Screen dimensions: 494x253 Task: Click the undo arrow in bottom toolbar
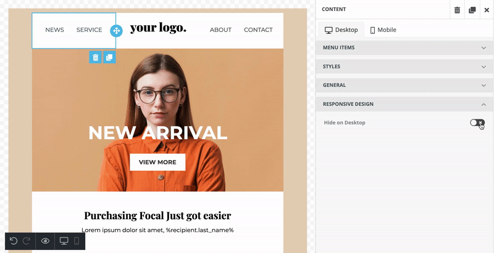point(13,241)
